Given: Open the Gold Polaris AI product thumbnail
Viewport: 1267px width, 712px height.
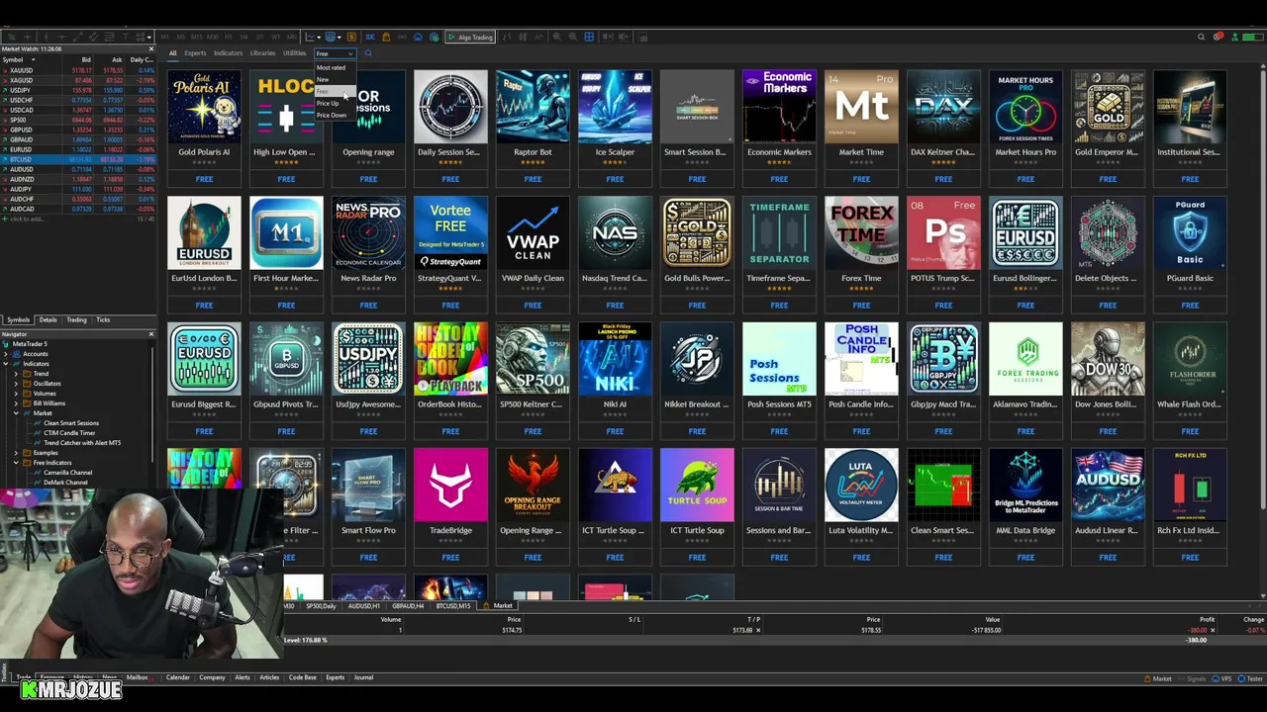Looking at the screenshot, I should (x=204, y=107).
